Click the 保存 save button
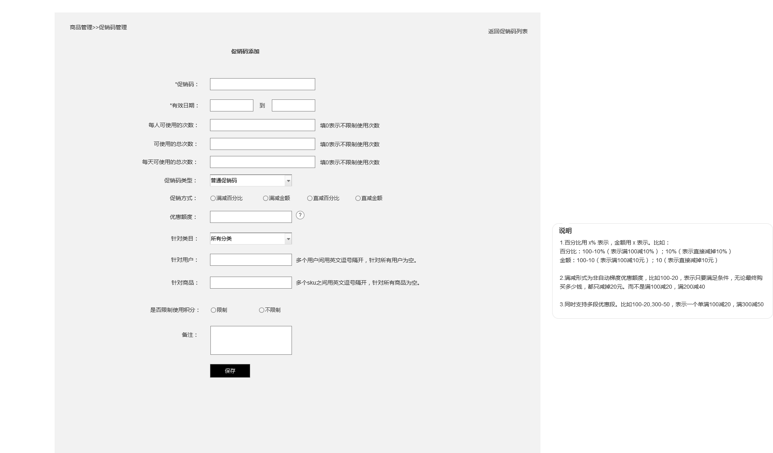This screenshot has width=773, height=453. (230, 371)
